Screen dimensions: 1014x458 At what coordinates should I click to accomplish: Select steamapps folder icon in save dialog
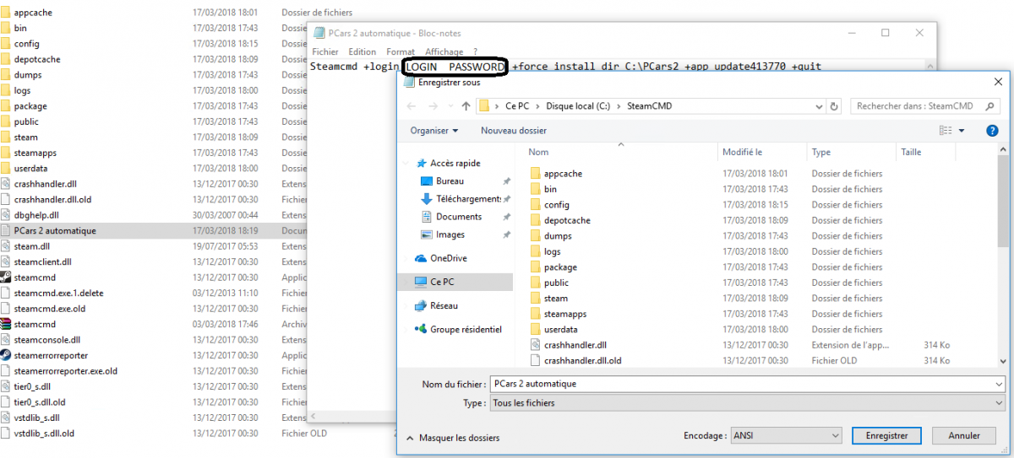(x=535, y=314)
